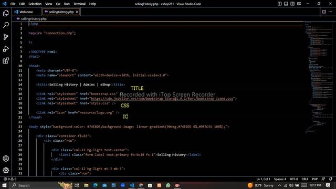The height and width of the screenshot is (189, 336).
Task: Open the Accounts menu icon
Action: [x=6, y=159]
